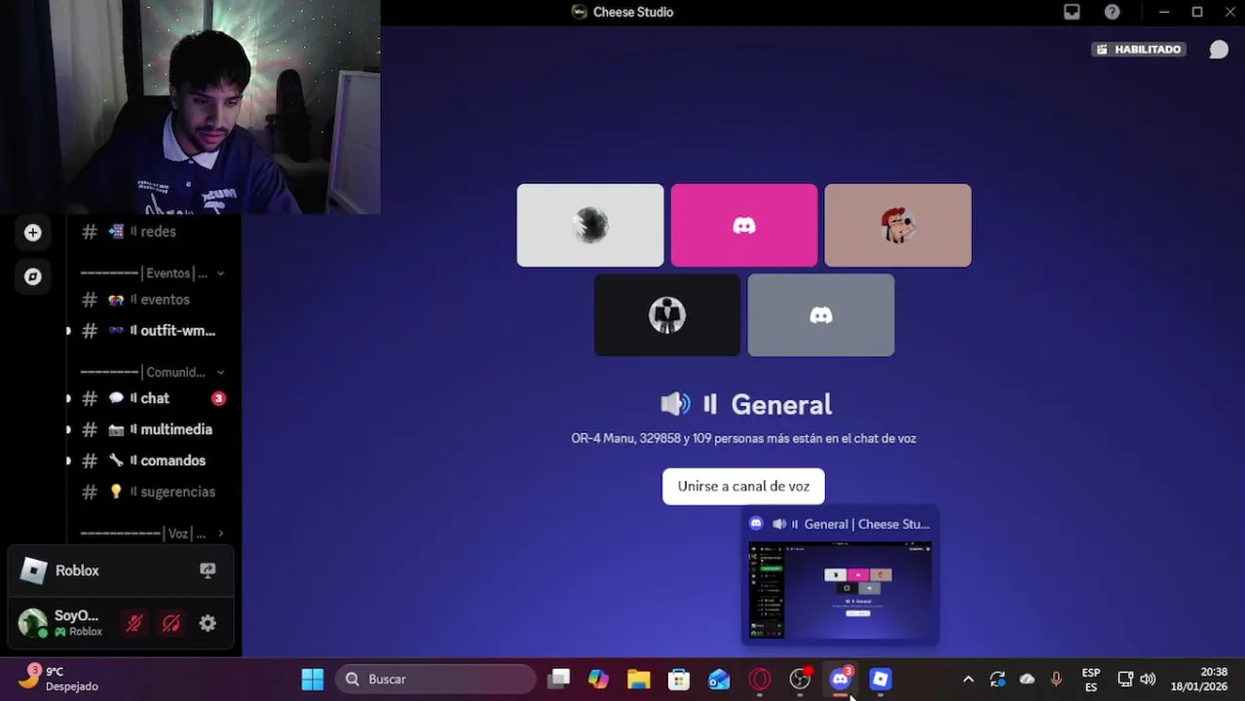Open Microsoft Store from the taskbar
The width and height of the screenshot is (1245, 701).
(x=679, y=680)
